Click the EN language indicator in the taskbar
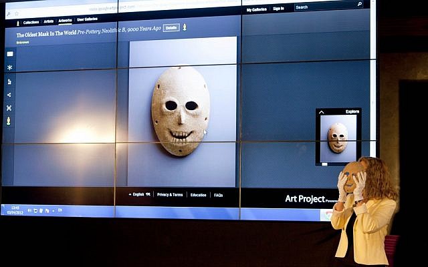 60,210
